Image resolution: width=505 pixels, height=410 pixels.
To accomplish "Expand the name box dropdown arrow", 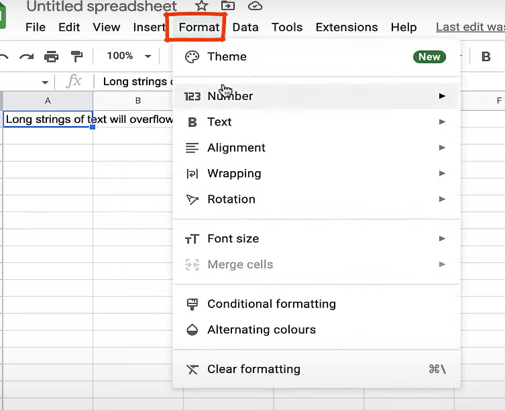I will [45, 82].
